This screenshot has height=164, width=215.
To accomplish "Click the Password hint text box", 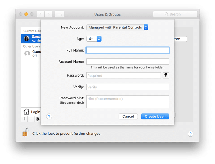I will tap(127, 102).
